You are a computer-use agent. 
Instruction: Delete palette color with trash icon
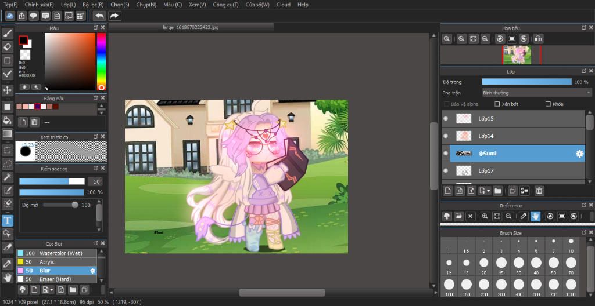pyautogui.click(x=34, y=122)
